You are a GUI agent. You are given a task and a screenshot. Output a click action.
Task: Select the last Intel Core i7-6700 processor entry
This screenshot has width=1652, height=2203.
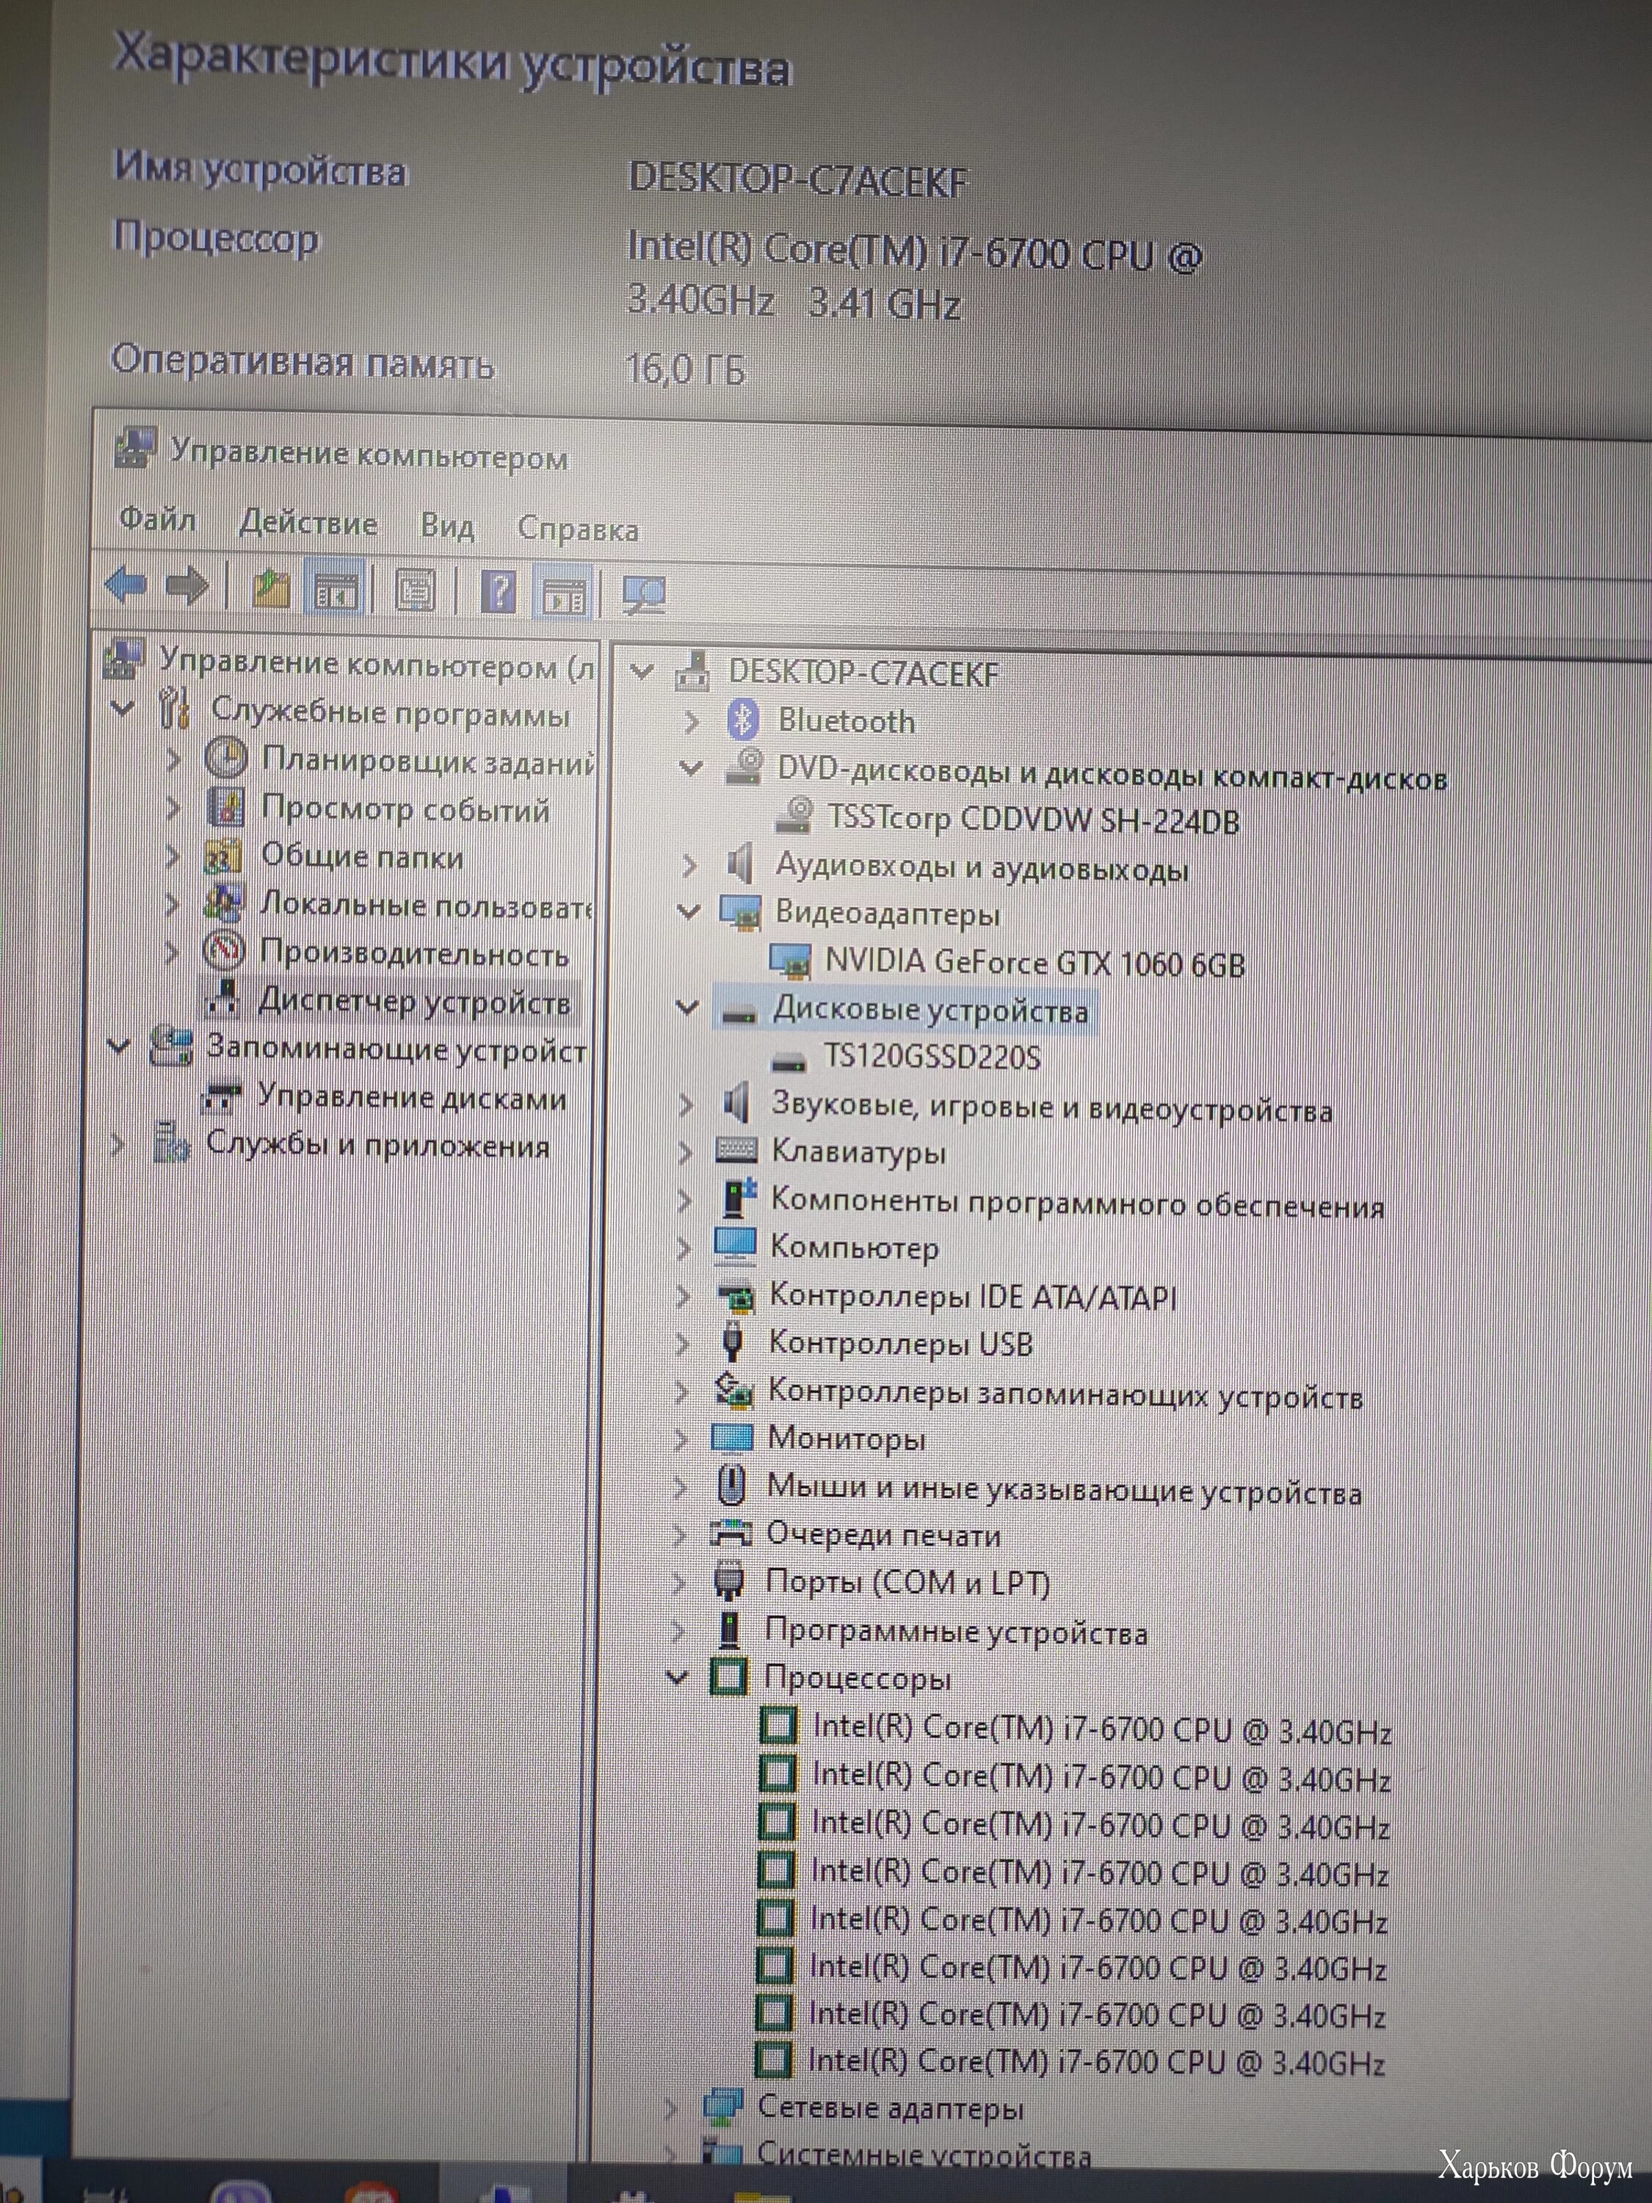coord(1095,2061)
